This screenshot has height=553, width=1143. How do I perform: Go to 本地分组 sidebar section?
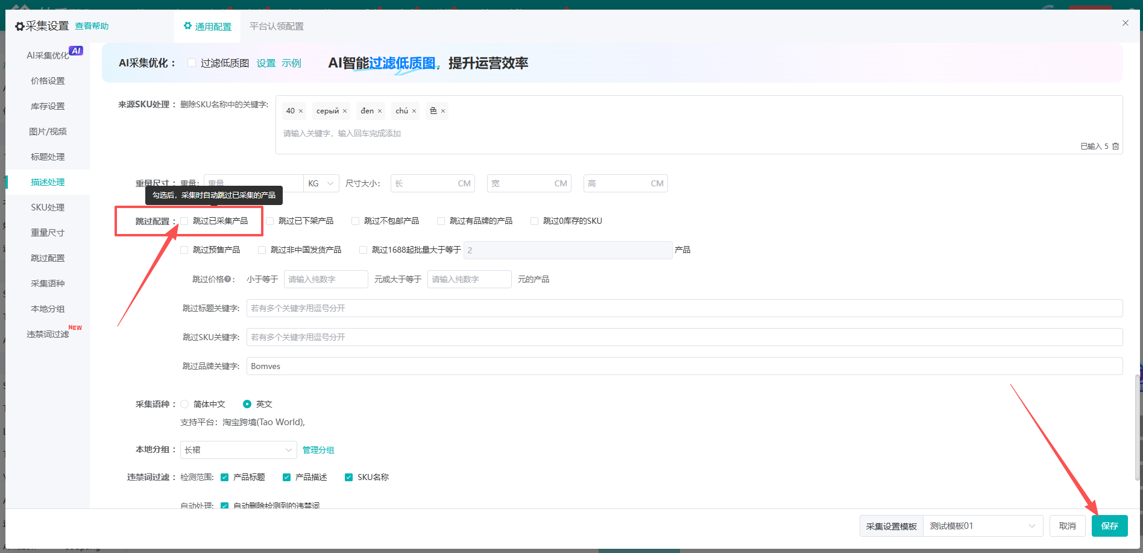48,309
